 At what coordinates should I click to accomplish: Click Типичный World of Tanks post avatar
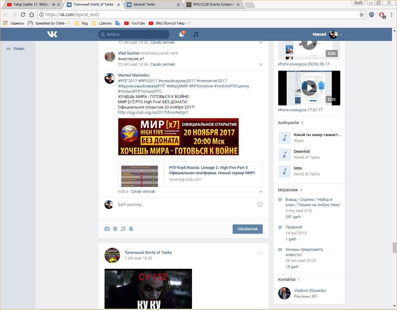coord(112,255)
